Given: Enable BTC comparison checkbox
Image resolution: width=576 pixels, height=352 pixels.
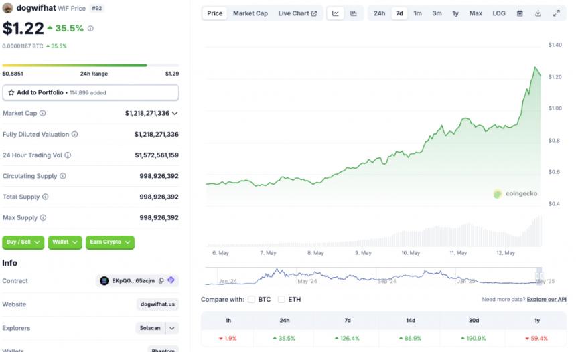Looking at the screenshot, I should pyautogui.click(x=251, y=300).
